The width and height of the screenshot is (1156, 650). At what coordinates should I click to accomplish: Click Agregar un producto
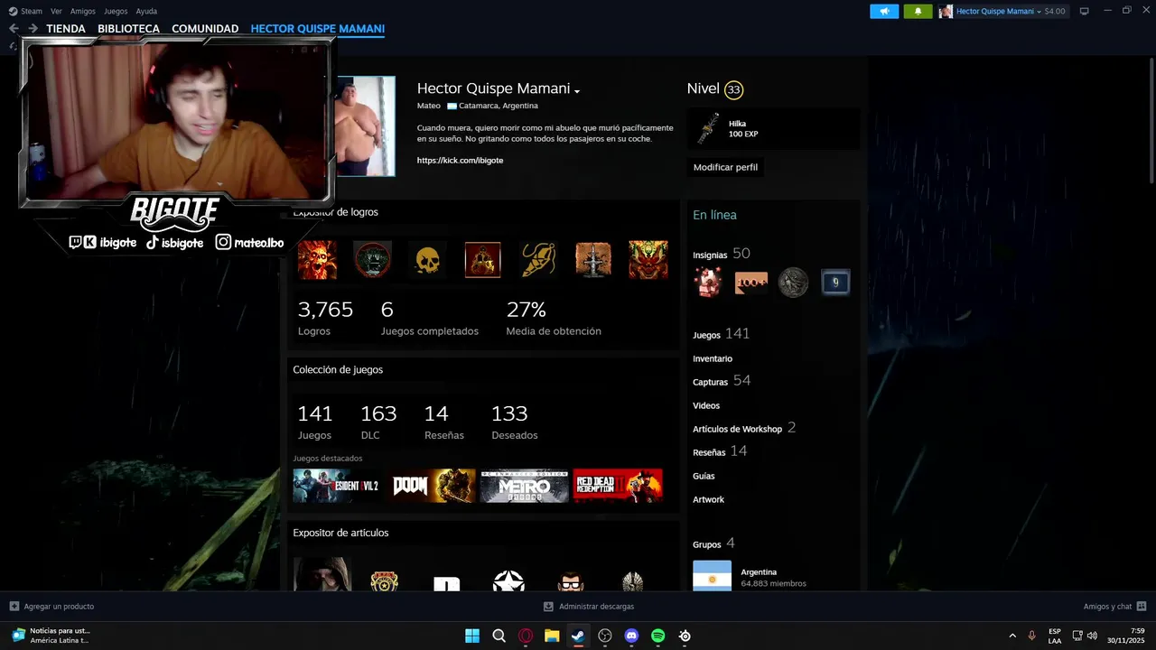(51, 606)
